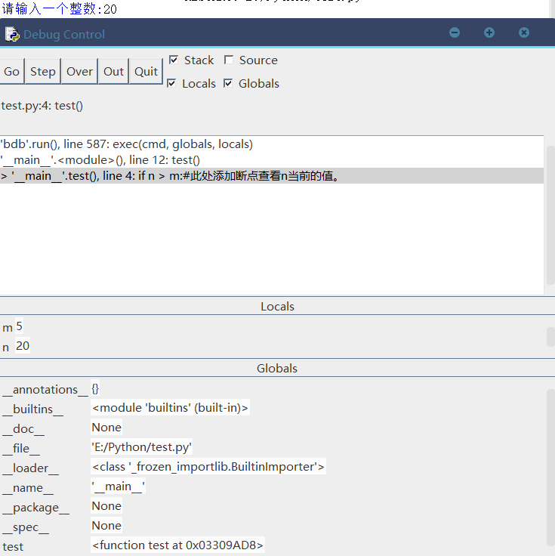
Task: Maximize the Debug Control window
Action: point(489,32)
